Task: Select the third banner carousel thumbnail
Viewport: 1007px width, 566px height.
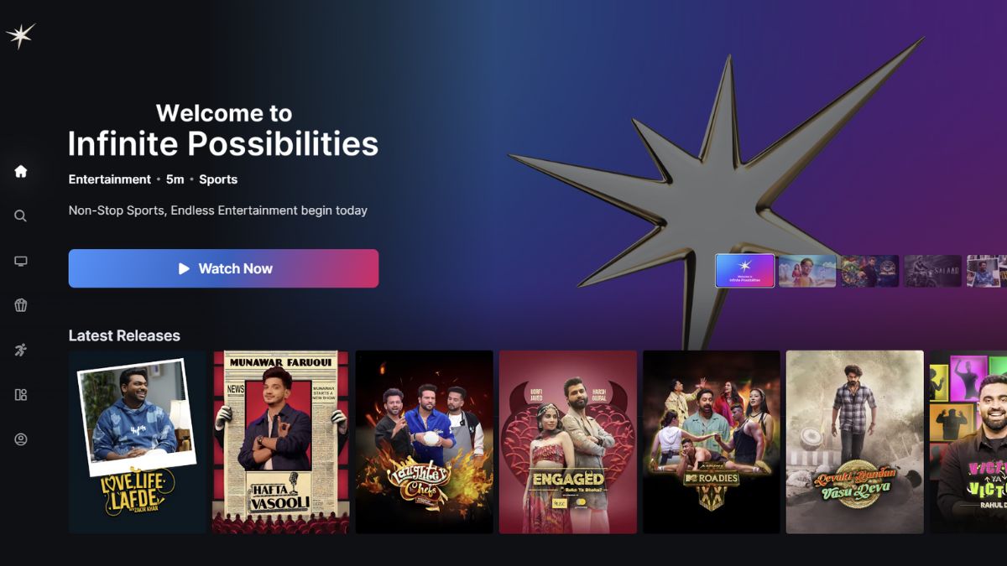Action: click(870, 272)
